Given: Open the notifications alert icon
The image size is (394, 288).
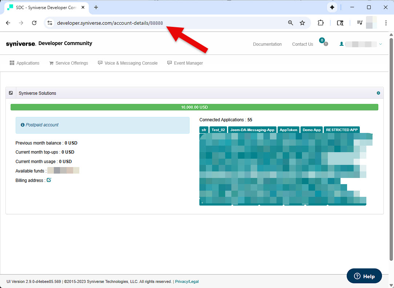Looking at the screenshot, I should coord(326,44).
